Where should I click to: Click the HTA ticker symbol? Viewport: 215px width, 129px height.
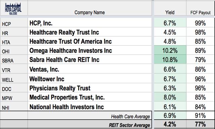(6, 42)
